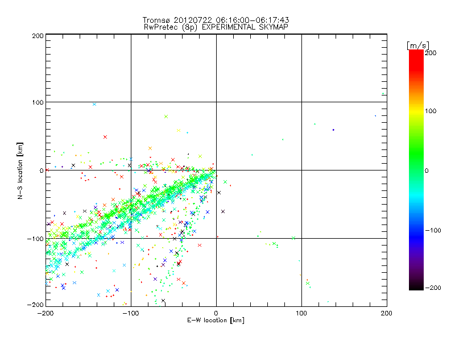Click the subtitle 'RwPretec (8p) EXPERIMENTAL SKYMAP'
The height and width of the screenshot is (341, 455).
point(216,27)
